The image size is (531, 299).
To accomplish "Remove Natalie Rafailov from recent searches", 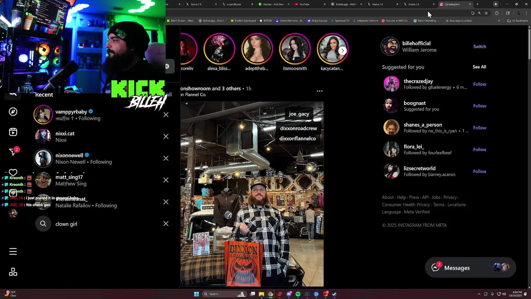I will tap(166, 202).
